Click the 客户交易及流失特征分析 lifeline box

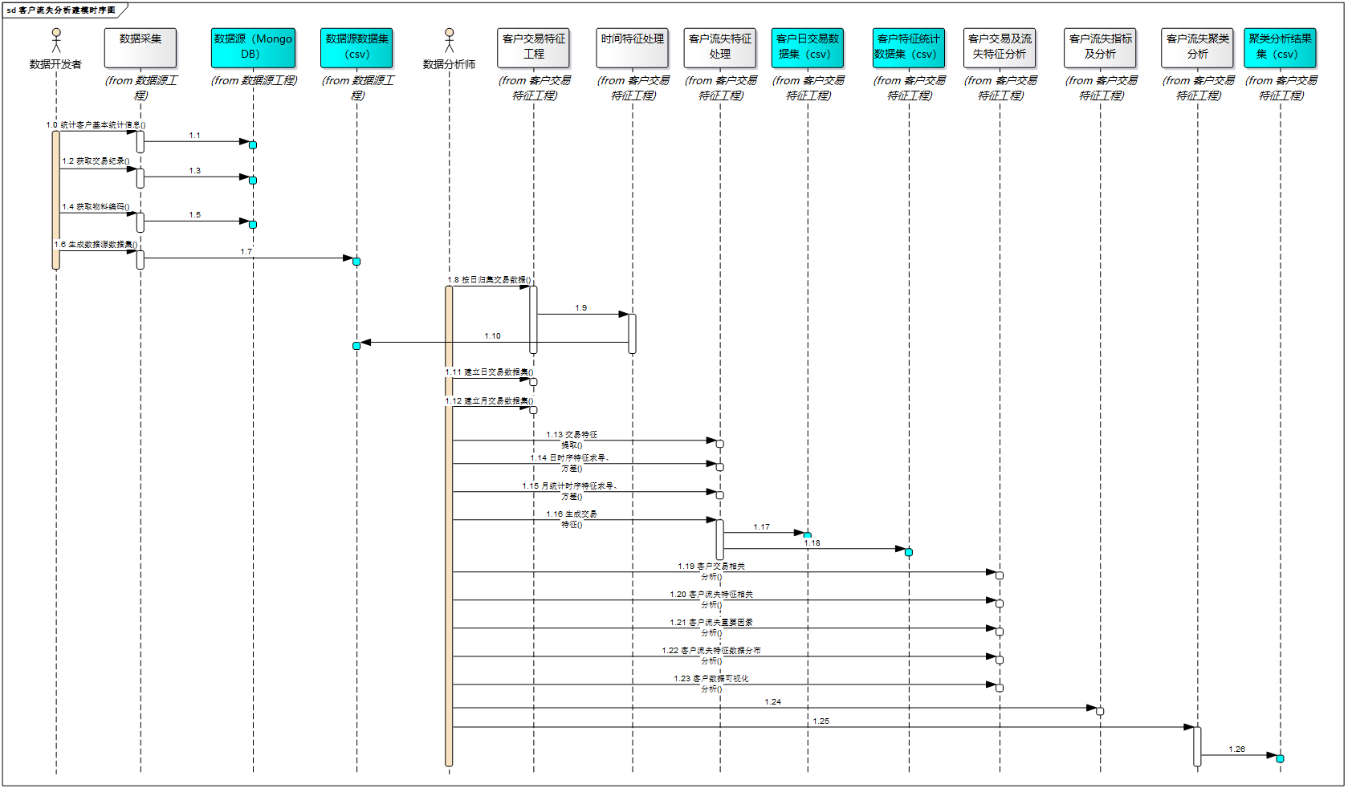tap(1000, 47)
